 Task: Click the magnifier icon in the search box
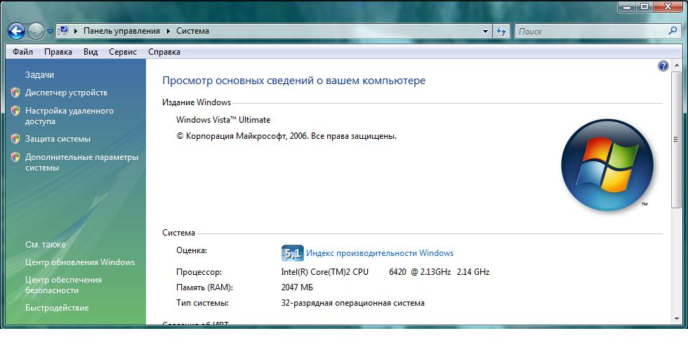[673, 31]
